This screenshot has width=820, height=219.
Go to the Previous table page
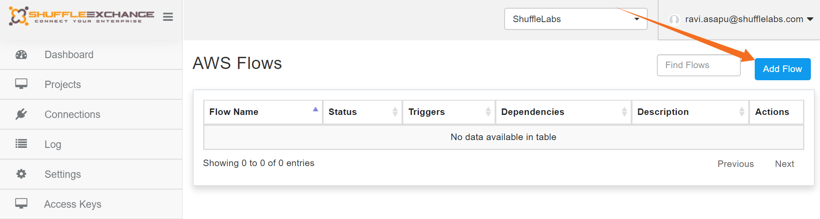tap(735, 164)
